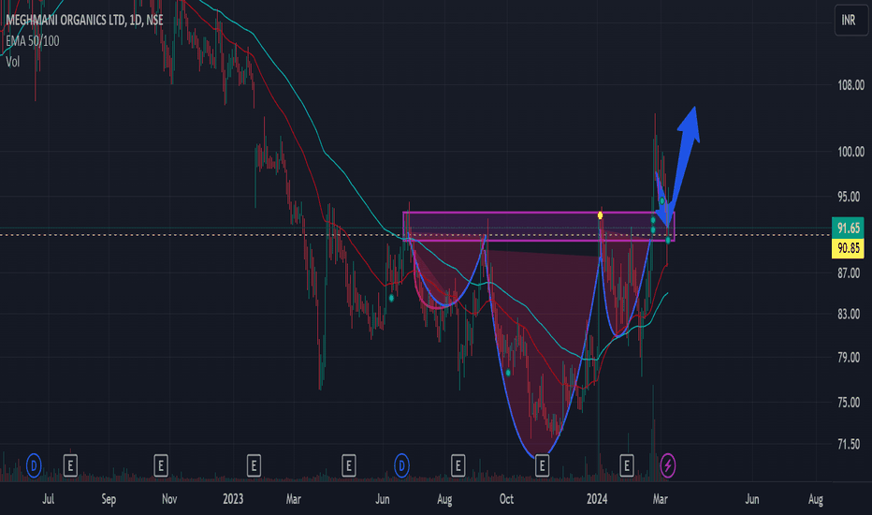This screenshot has height=515, width=872.
Task: Open the dividend marker nearest the Jul label
Action: [34, 465]
